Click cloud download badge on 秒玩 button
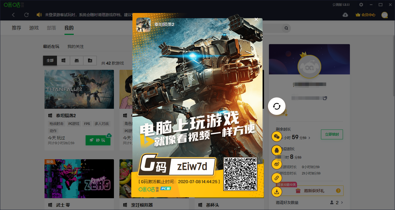Viewport: 395px width, 210px height. 109,135
